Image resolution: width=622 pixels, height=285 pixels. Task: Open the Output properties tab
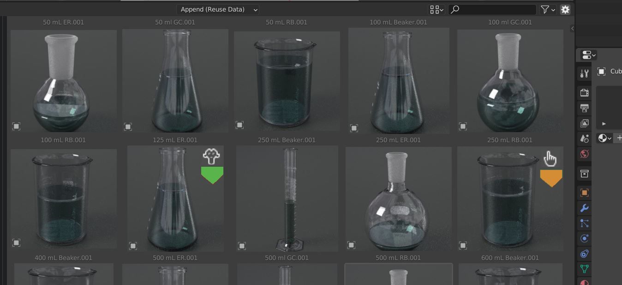click(x=584, y=108)
